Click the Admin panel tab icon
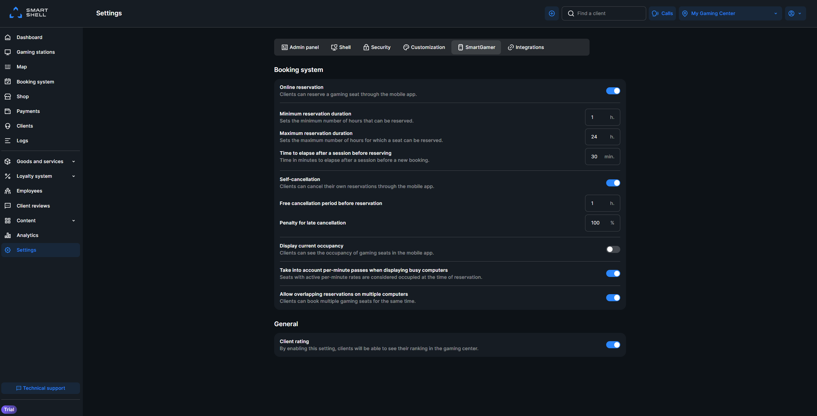Viewport: 817px width, 416px height. click(284, 47)
